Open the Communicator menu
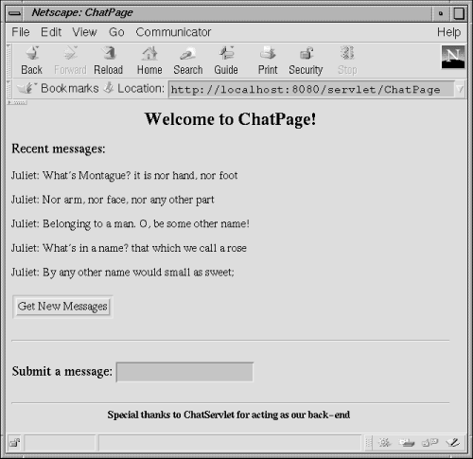473x459 pixels. (x=173, y=32)
